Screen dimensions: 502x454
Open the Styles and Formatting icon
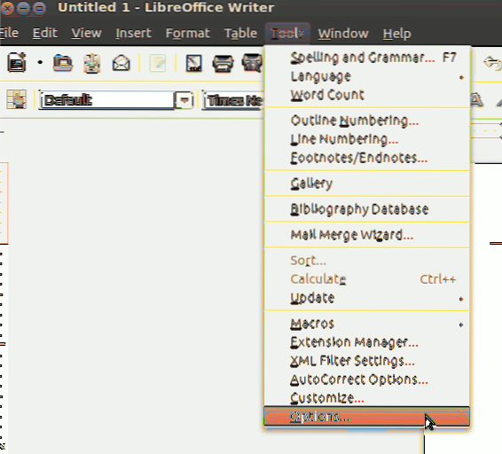click(x=16, y=99)
